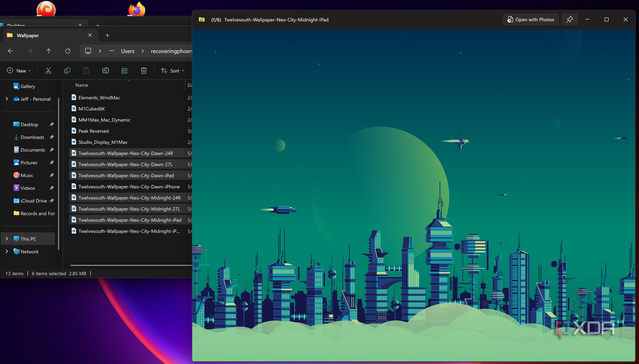Open Gallery in the navigation pane
The height and width of the screenshot is (364, 639).
click(28, 86)
